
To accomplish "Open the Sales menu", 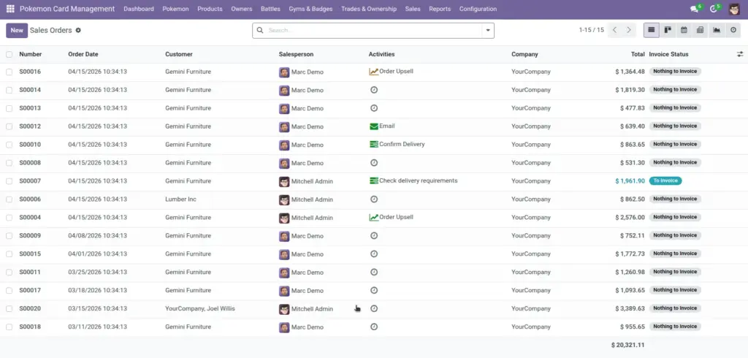I will (413, 9).
